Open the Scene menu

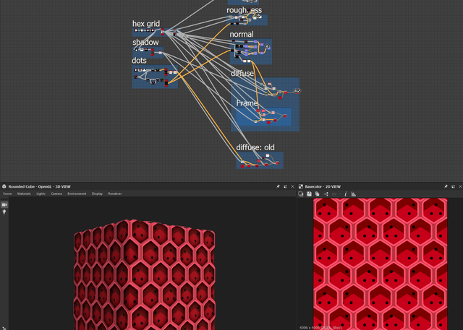(7, 194)
